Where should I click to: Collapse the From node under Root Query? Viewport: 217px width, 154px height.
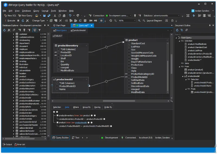(x=180, y=67)
